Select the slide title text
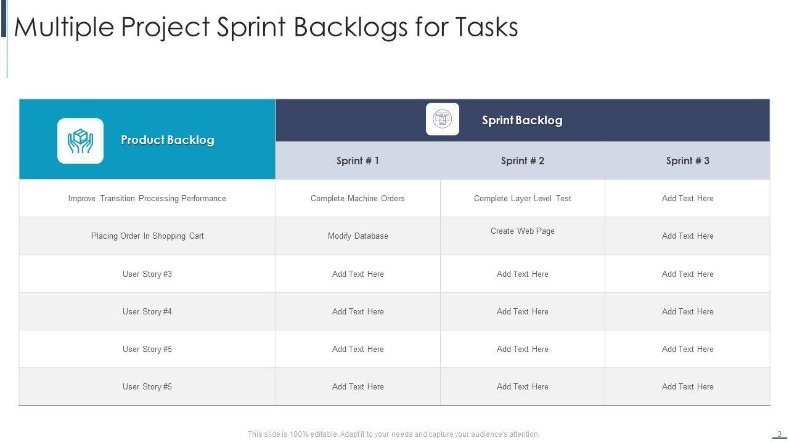789x443 pixels. pos(266,27)
